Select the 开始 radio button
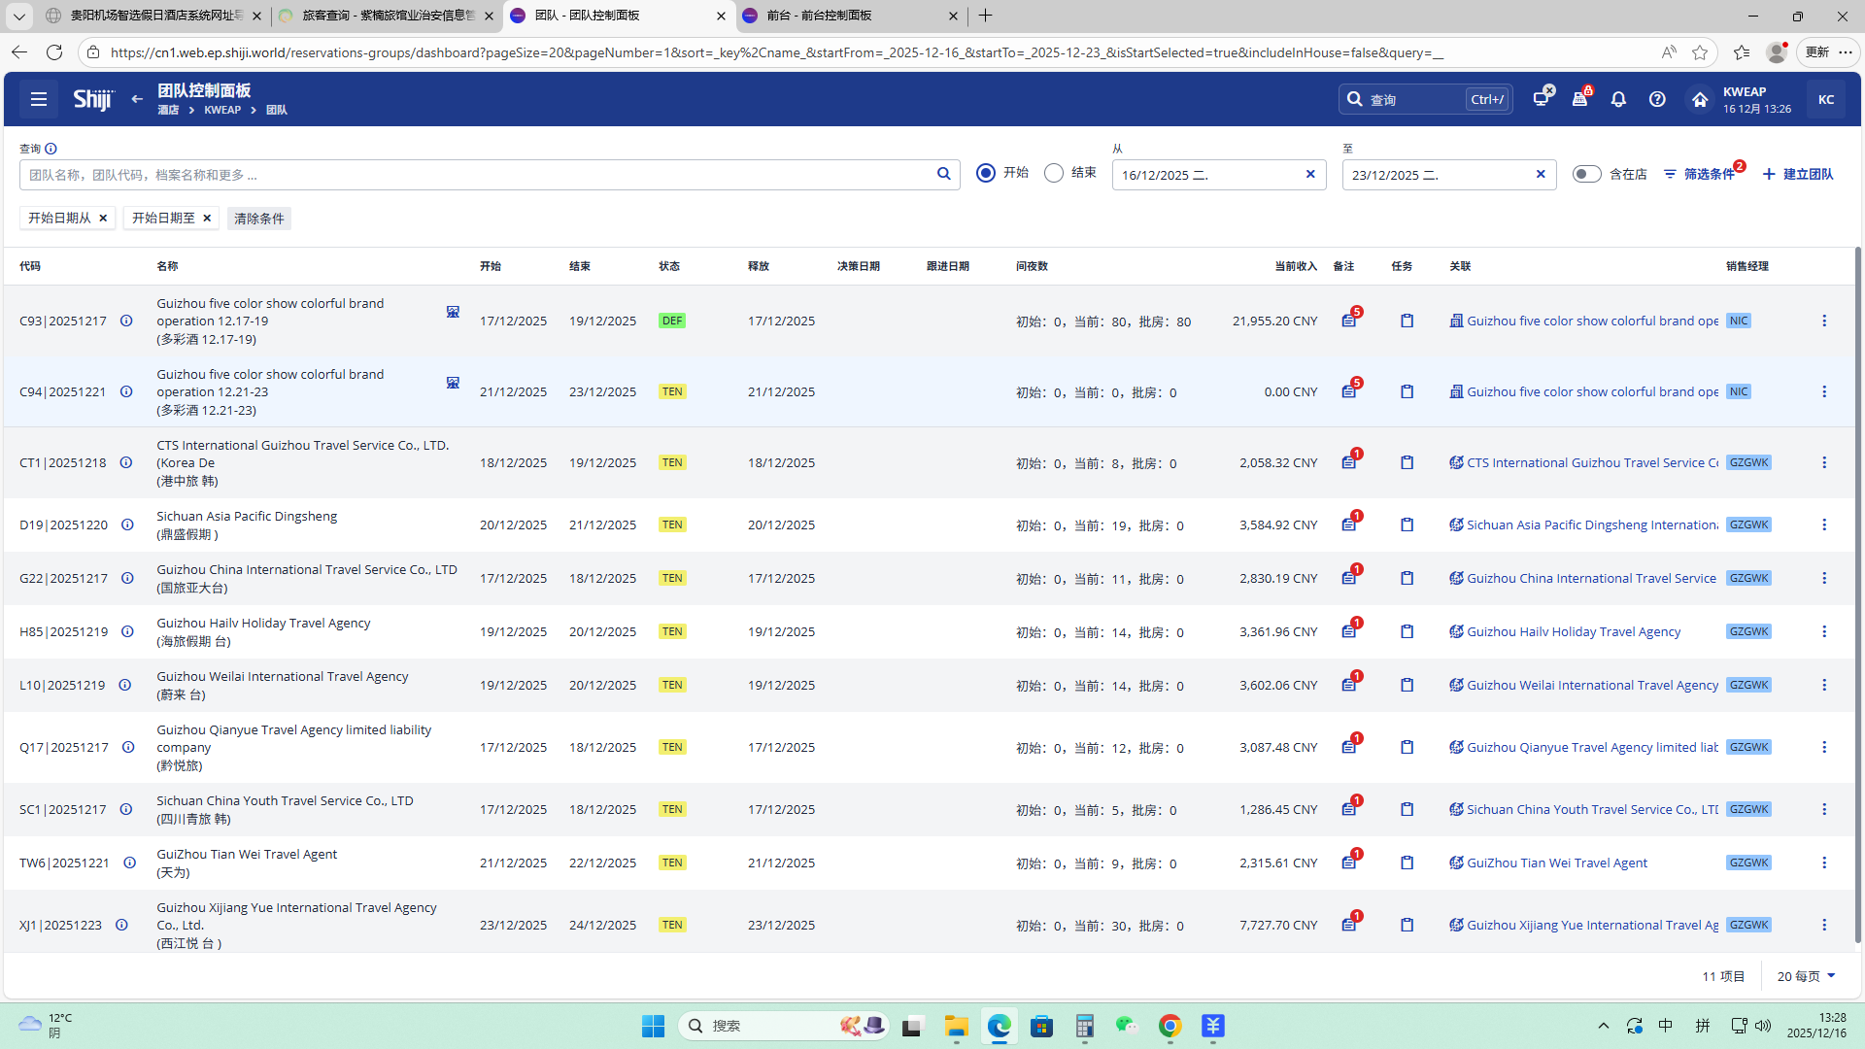Image resolution: width=1865 pixels, height=1049 pixels. (986, 173)
